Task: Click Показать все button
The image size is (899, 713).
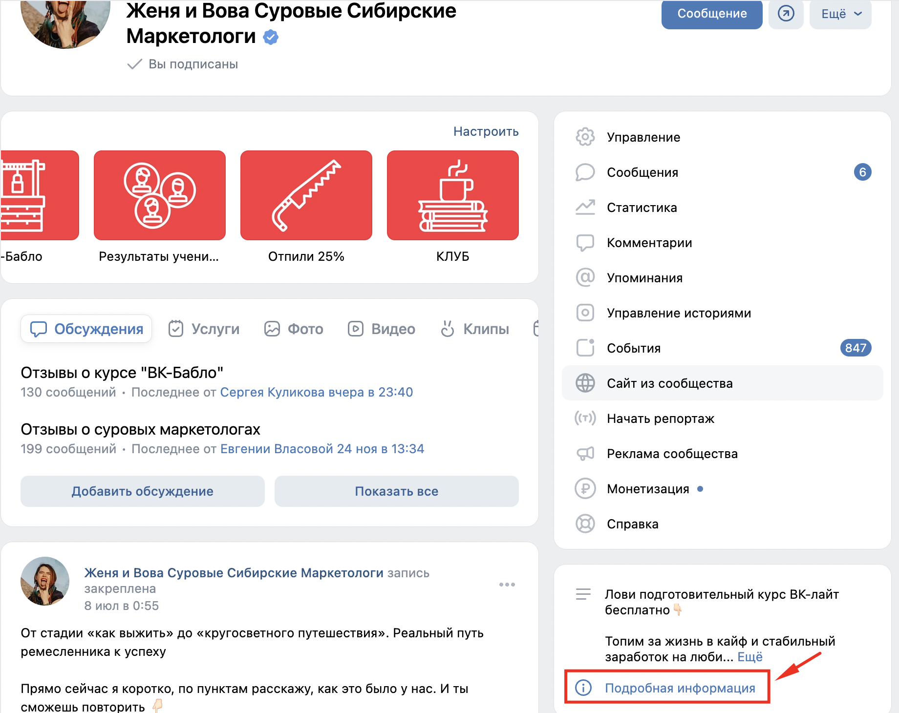Action: [397, 491]
